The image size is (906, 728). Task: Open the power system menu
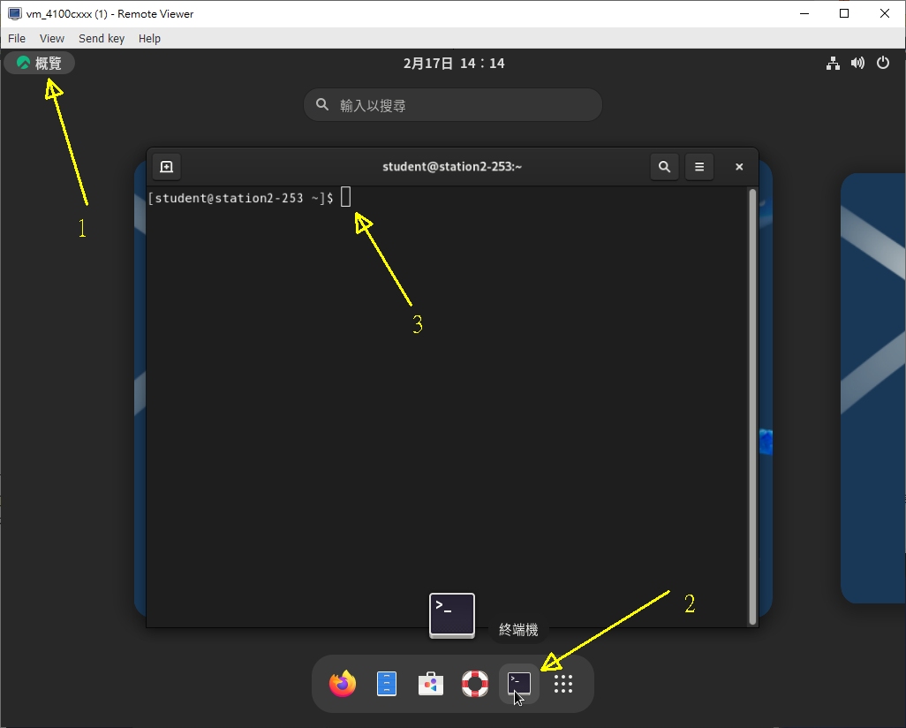pyautogui.click(x=882, y=64)
